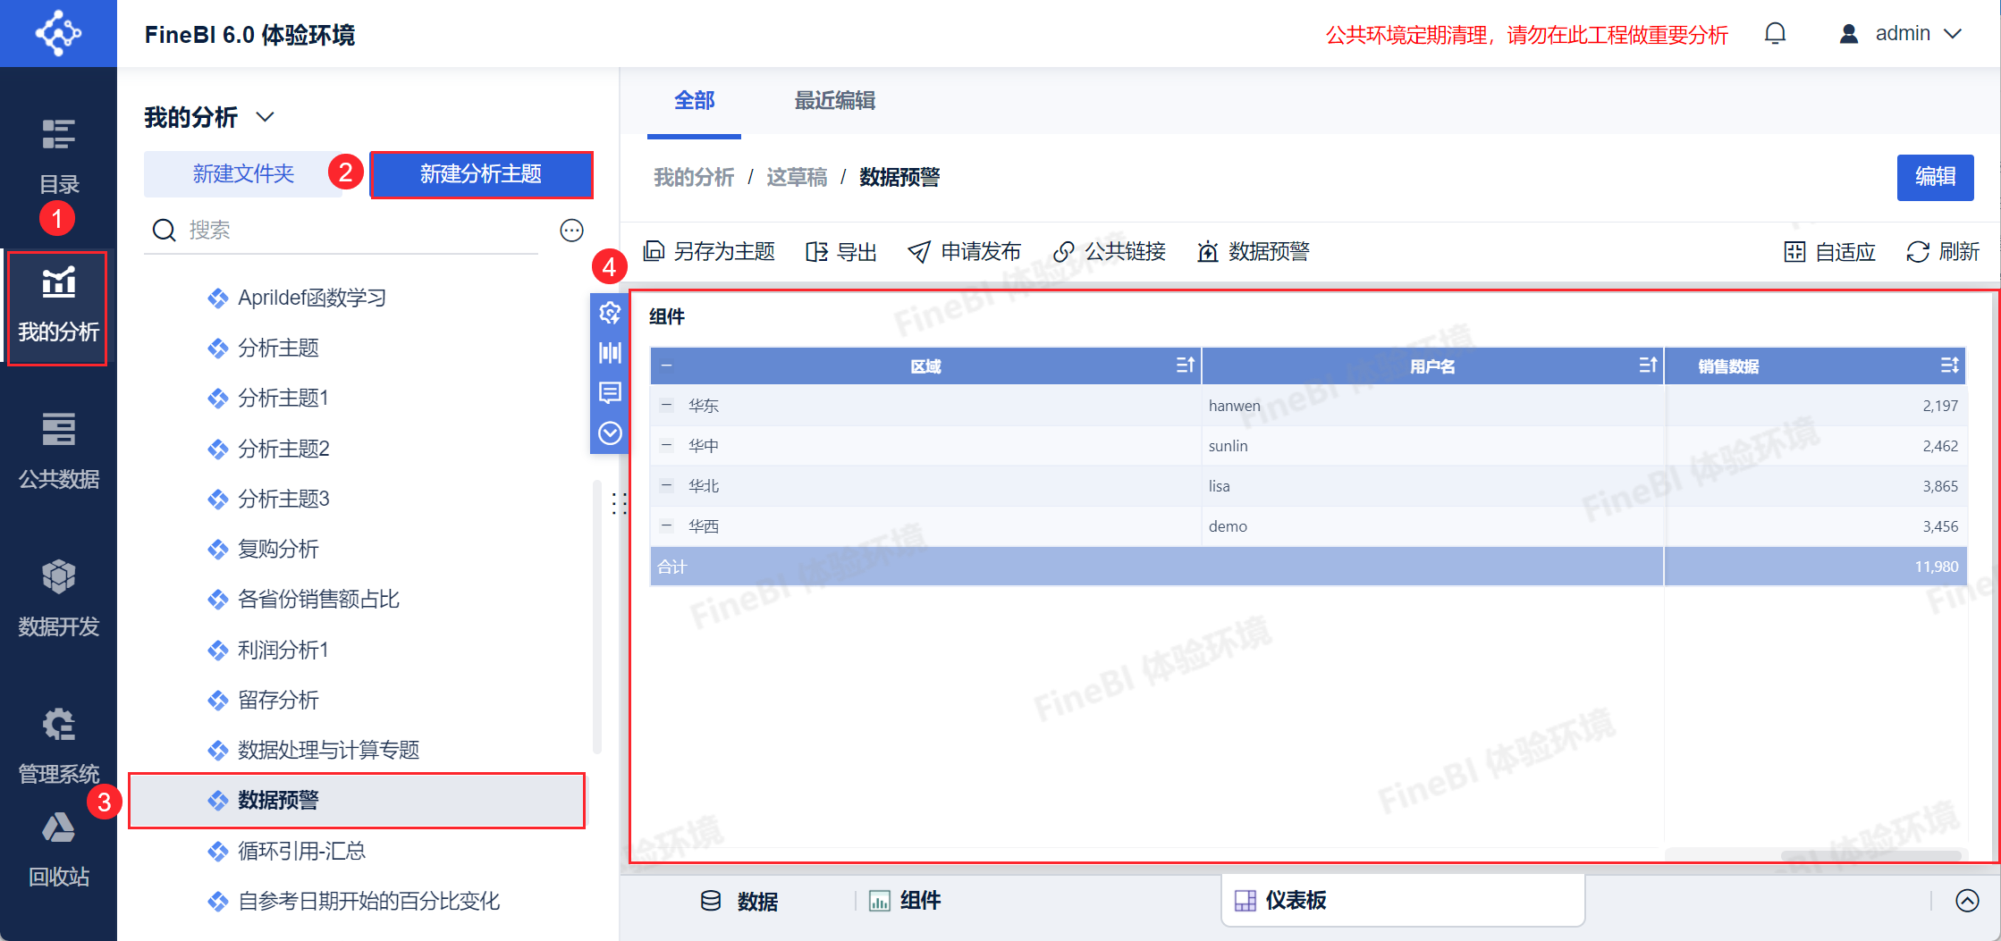Open the 数据 bottom tab
This screenshot has width=2001, height=941.
point(739,901)
